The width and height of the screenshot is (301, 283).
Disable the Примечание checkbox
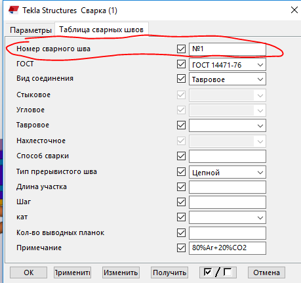coord(181,248)
